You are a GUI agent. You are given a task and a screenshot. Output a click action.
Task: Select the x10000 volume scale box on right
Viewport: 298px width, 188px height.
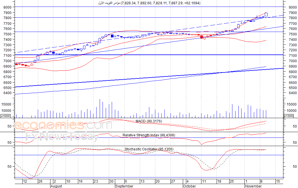tap(289, 116)
